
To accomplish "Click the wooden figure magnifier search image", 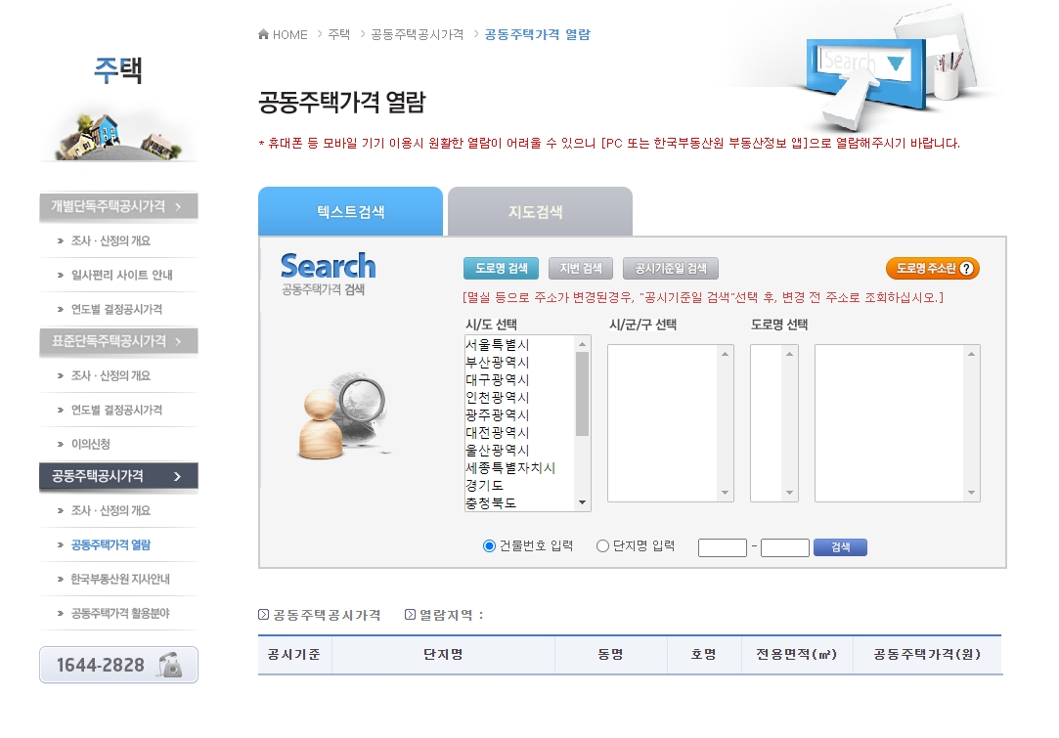I will (343, 415).
